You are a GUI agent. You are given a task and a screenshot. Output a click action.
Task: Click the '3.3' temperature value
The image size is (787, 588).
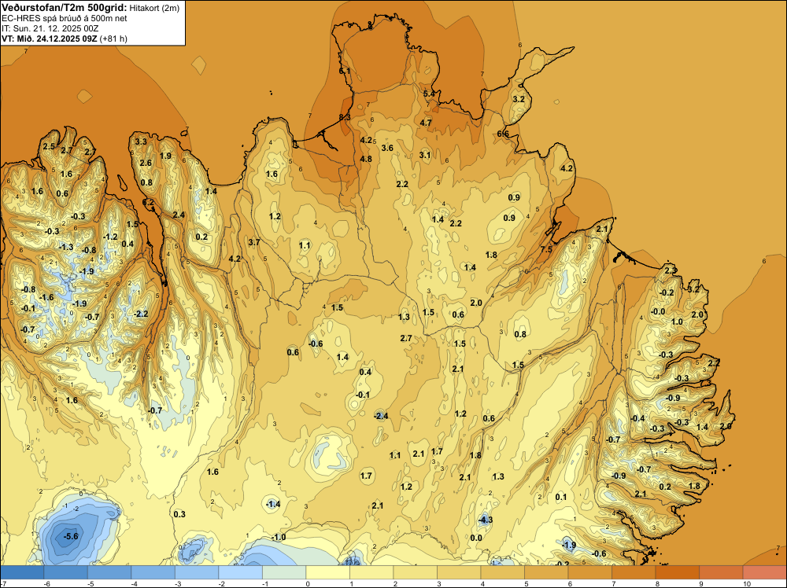(141, 141)
